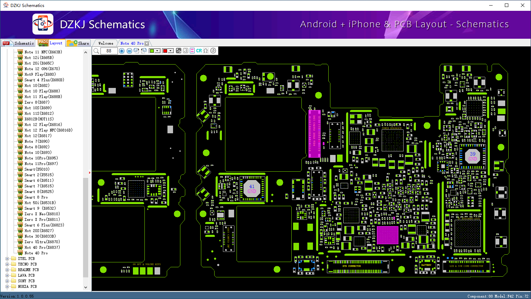531x299 pixels.
Task: Click the Component:88 Model:F42 Pin:72 status text
Action: (498, 296)
